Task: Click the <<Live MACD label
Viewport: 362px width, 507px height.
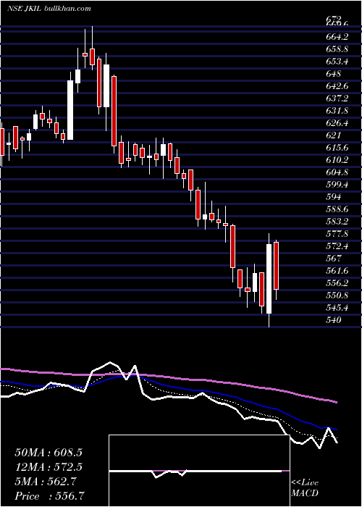Action: pyautogui.click(x=305, y=487)
